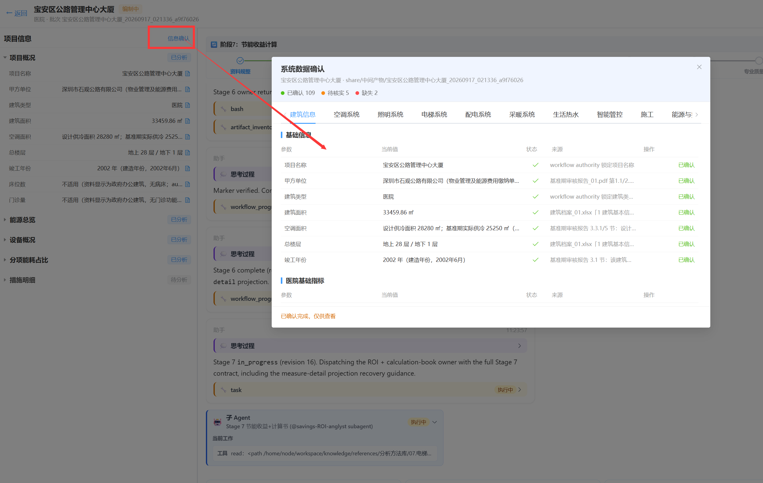Open document icon beside 建筑类型 医院

pyautogui.click(x=188, y=105)
